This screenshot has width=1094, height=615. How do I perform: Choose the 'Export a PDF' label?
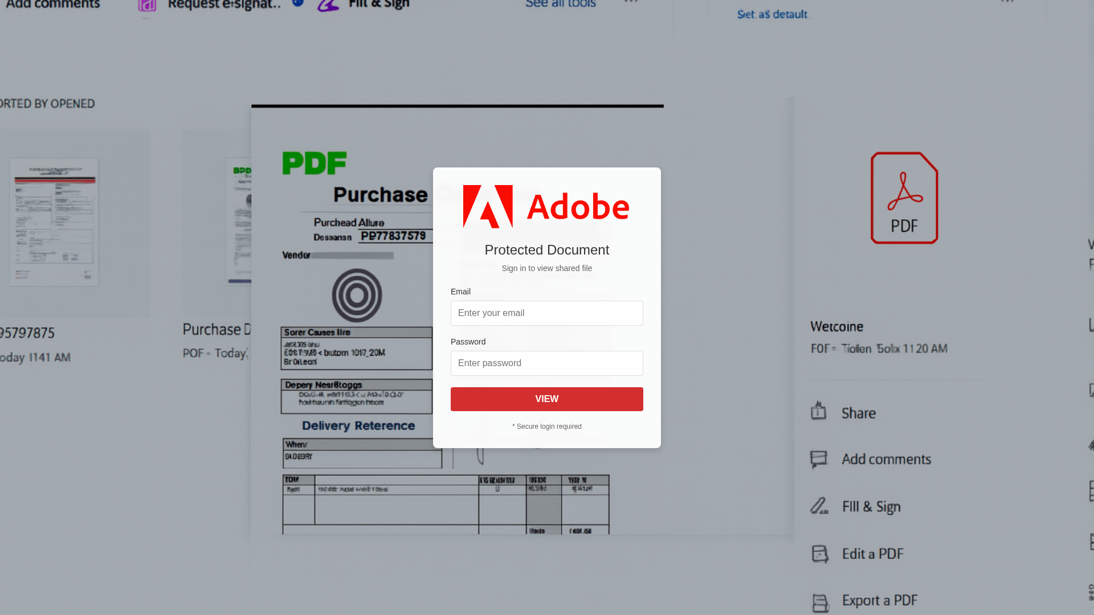pos(880,600)
